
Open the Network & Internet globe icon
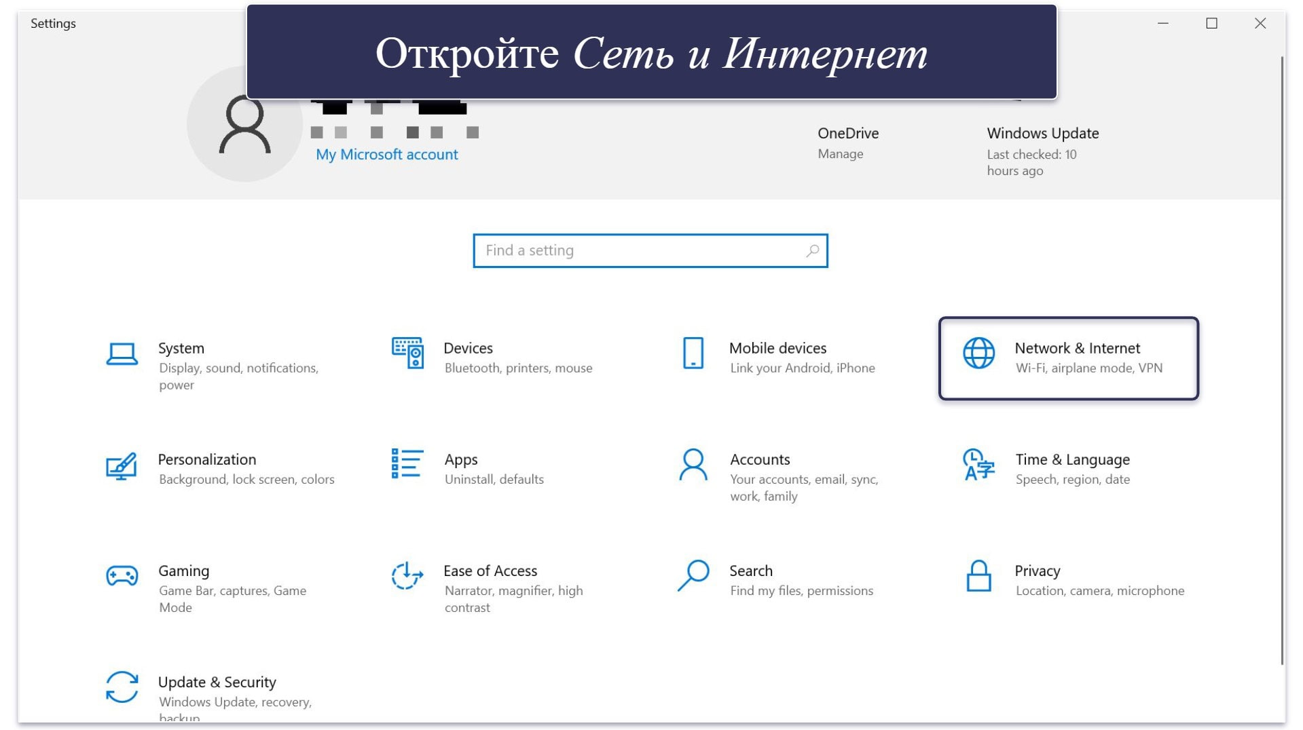pos(978,353)
